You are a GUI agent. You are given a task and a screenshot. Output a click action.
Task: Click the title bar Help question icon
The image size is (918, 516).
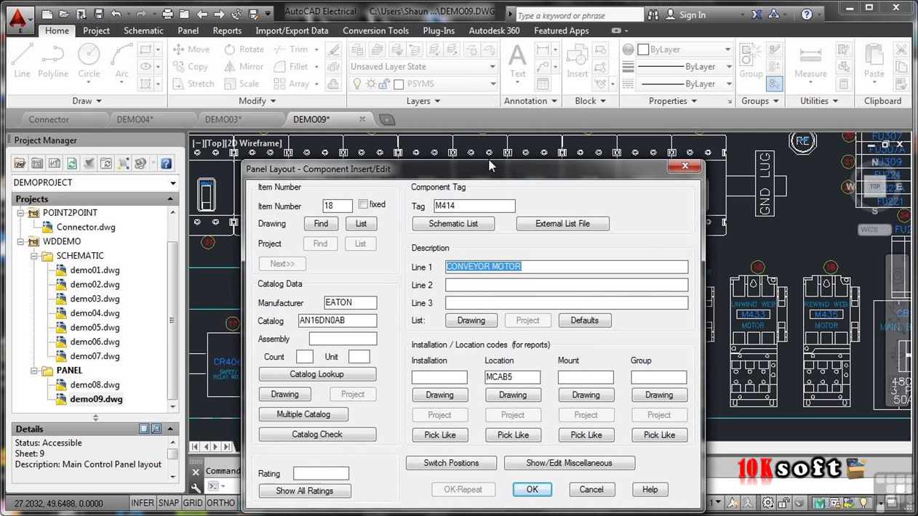(807, 15)
